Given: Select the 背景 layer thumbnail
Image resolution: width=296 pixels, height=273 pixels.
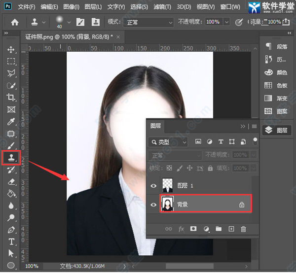Looking at the screenshot, I should (x=167, y=204).
